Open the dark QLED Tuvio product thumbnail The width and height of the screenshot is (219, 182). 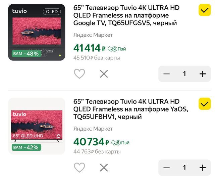pos(37,32)
